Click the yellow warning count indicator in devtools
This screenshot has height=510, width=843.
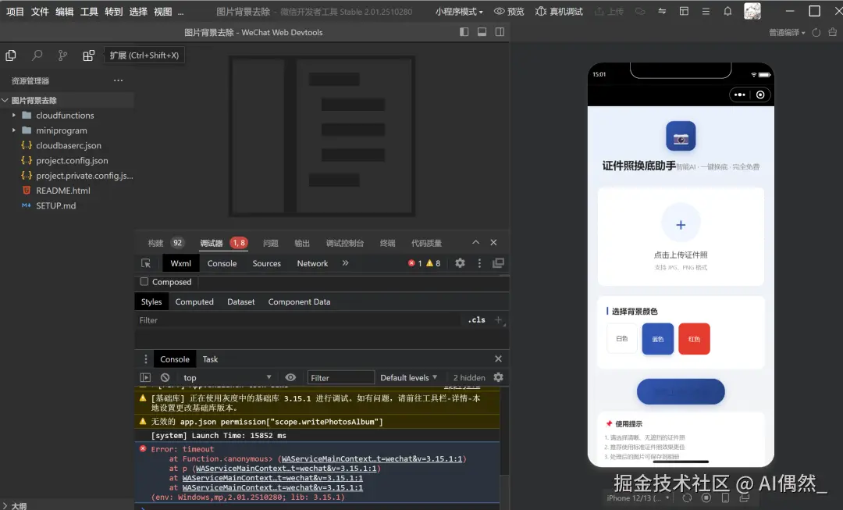click(433, 263)
